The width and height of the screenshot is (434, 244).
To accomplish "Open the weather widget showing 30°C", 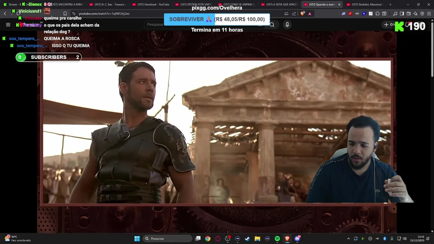I will (18, 239).
